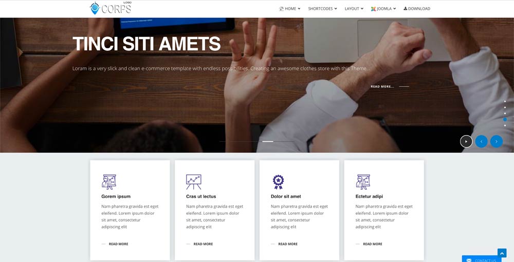Click the presenter icon above Gorem ipsum
Screen dimensions: 514x262
[109, 182]
